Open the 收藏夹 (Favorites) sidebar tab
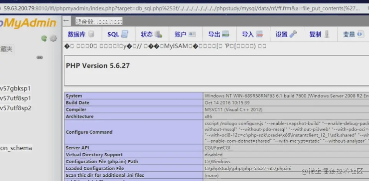Image resolution: width=369 pixels, height=181 pixels. pyautogui.click(x=7, y=49)
